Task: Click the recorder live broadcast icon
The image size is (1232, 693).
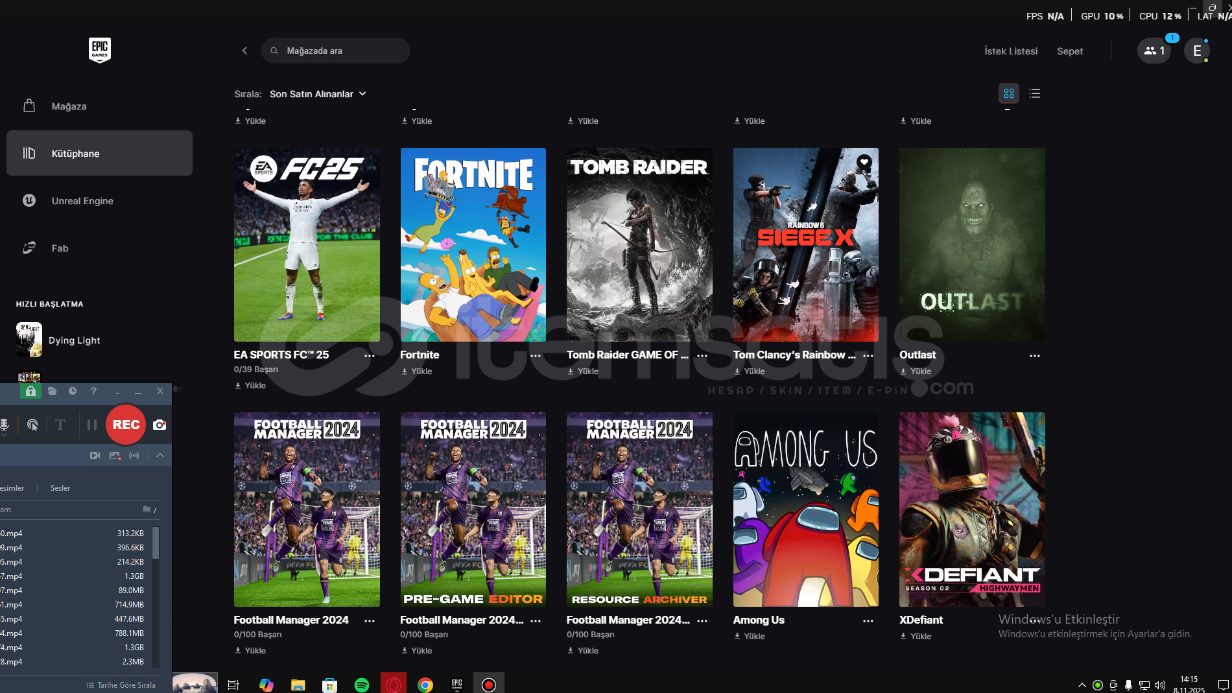Action: tap(134, 456)
